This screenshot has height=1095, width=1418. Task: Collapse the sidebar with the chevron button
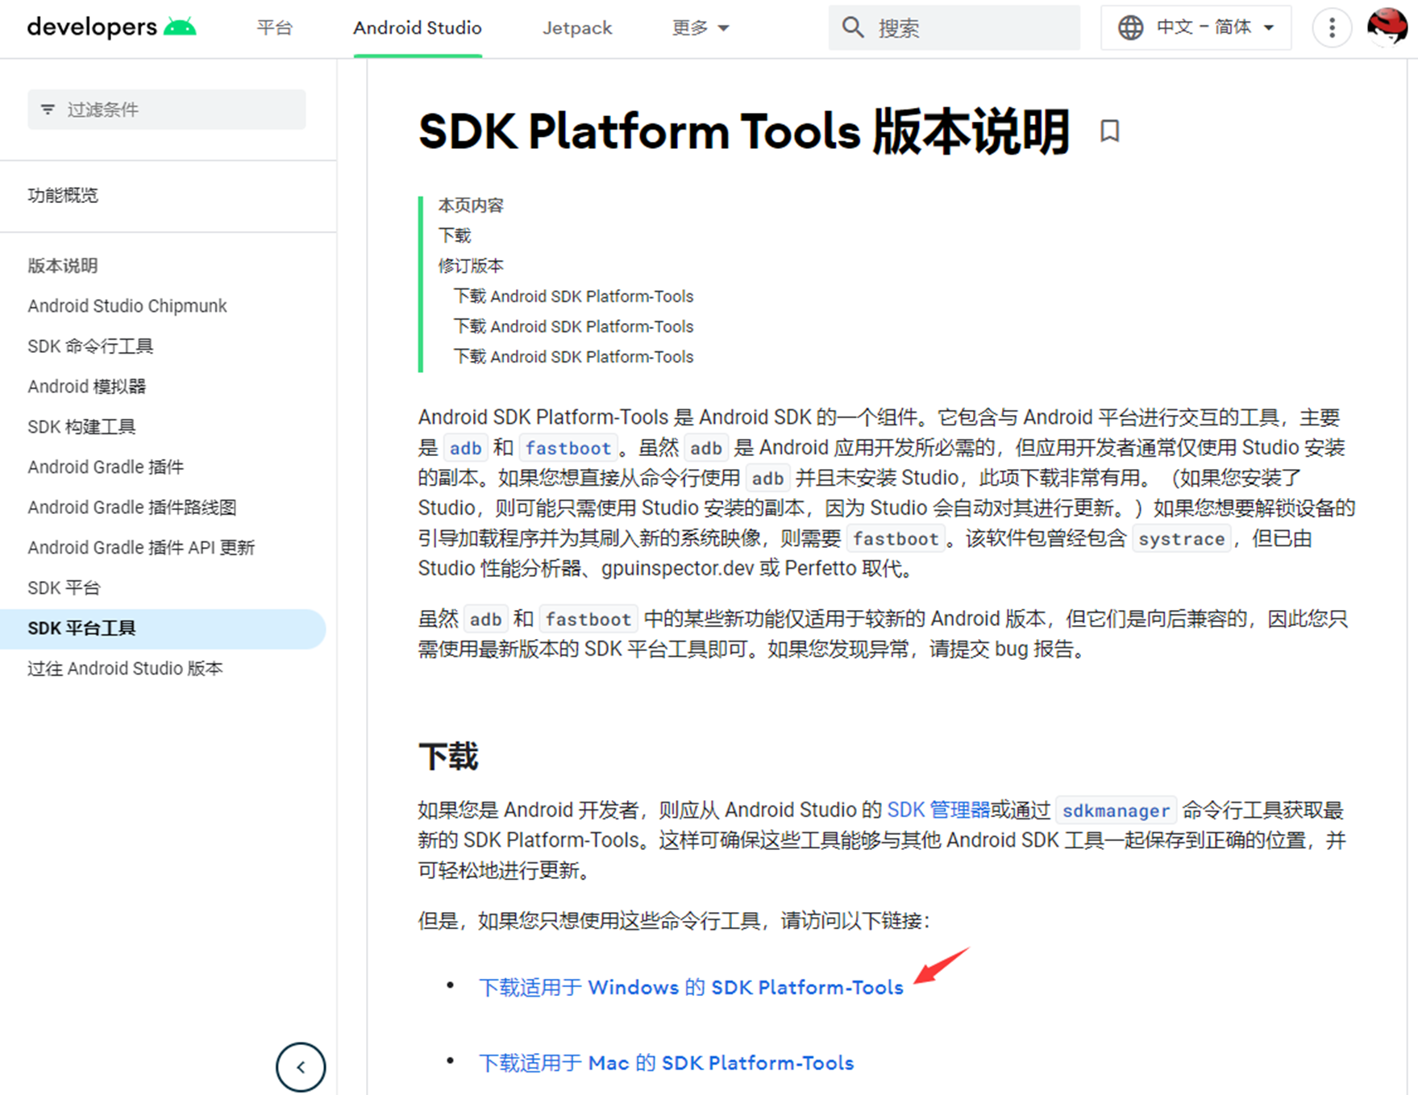click(x=301, y=1068)
